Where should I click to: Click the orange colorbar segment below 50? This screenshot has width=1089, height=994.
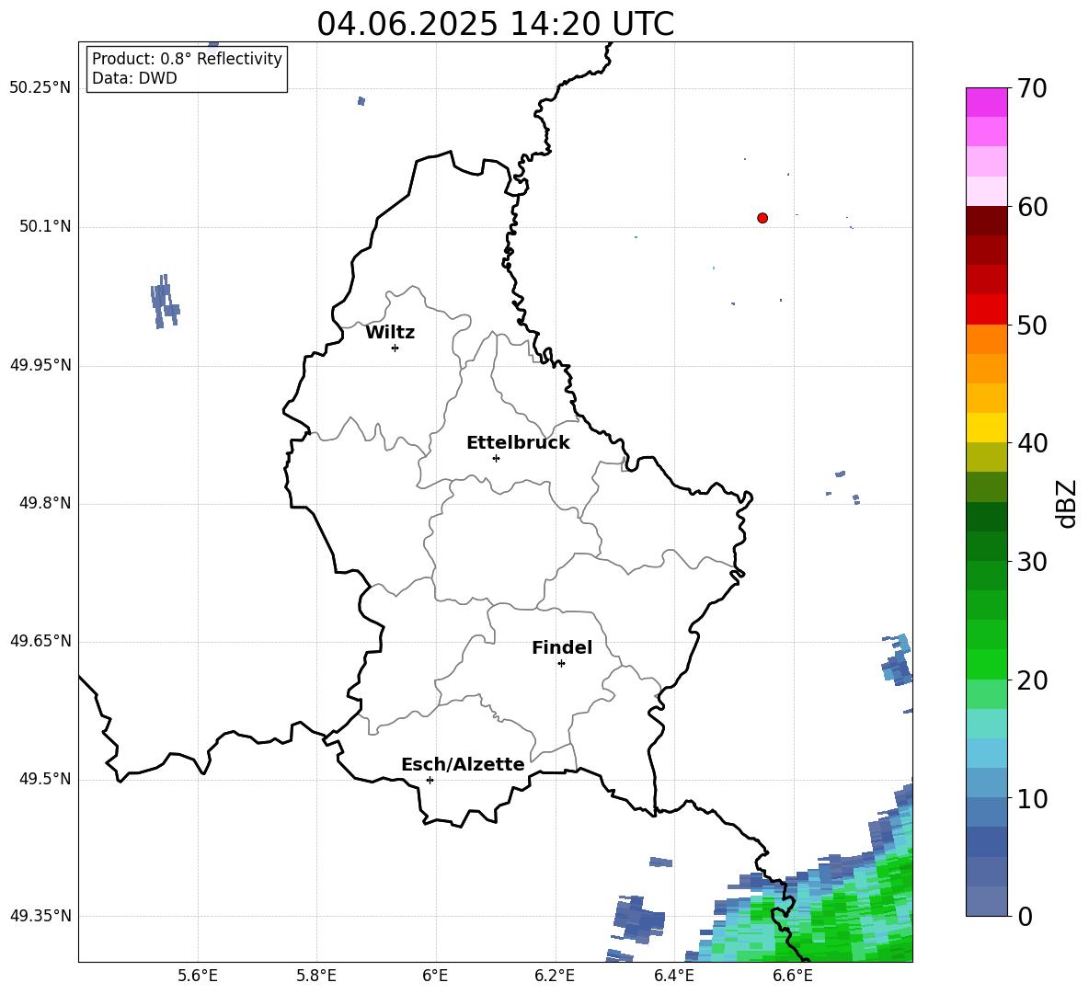tap(986, 339)
